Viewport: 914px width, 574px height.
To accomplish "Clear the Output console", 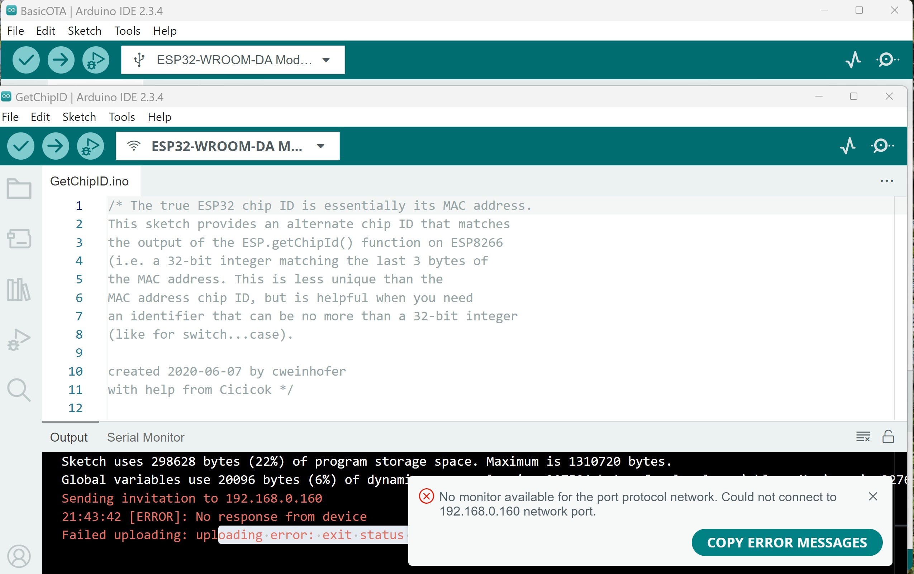I will [863, 437].
